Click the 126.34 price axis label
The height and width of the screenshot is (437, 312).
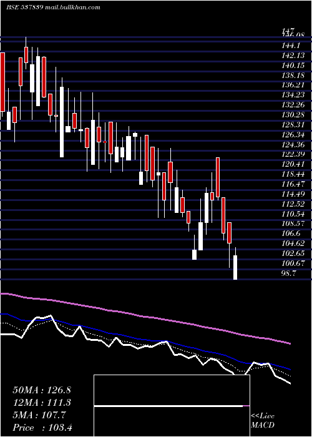click(x=293, y=135)
